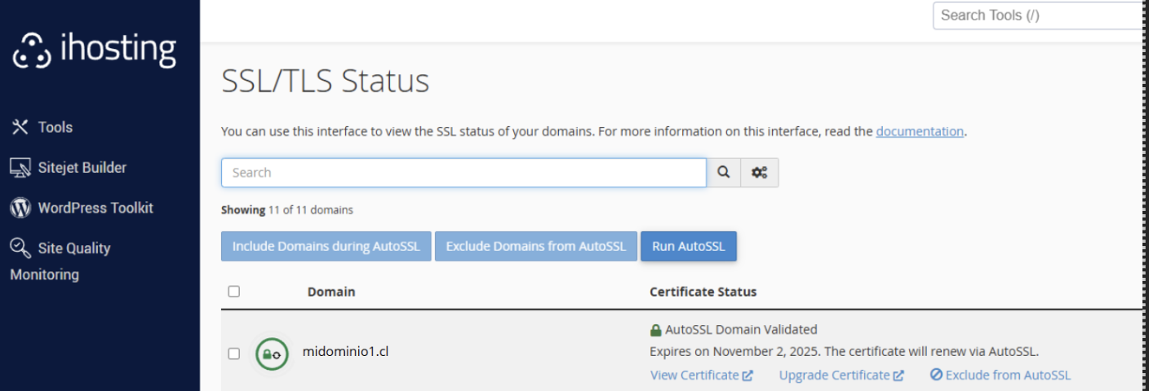Focus the domain Search field

pos(463,173)
